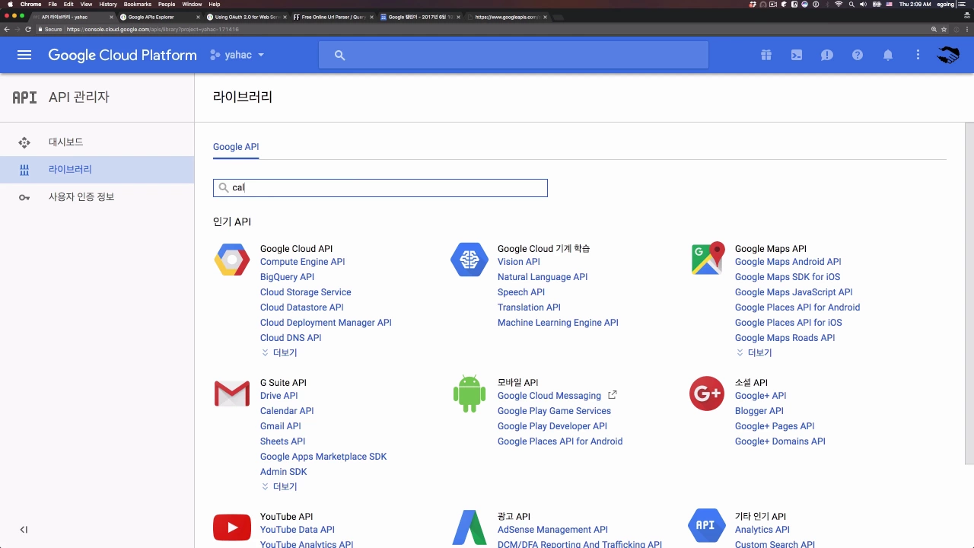
Task: Open Admin SDK link
Action: coord(284,472)
